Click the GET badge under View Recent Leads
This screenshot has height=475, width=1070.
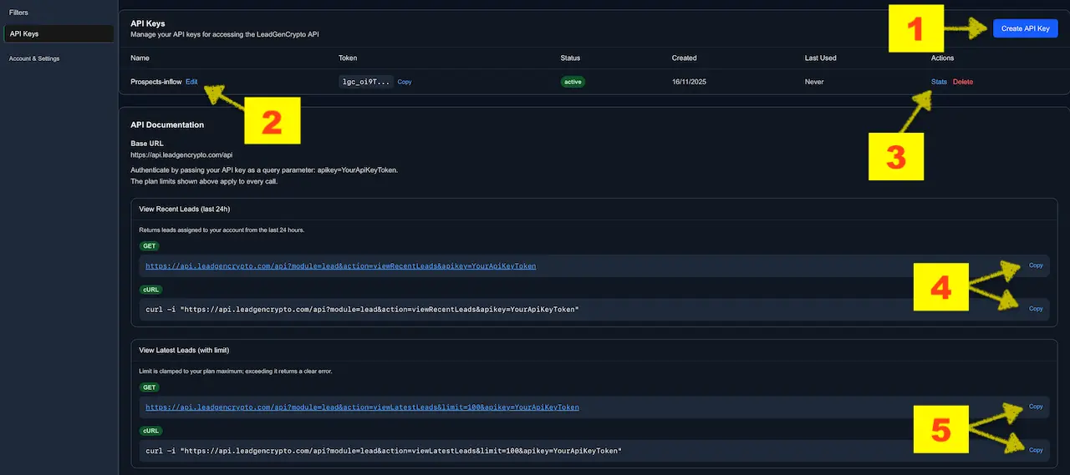tap(149, 246)
